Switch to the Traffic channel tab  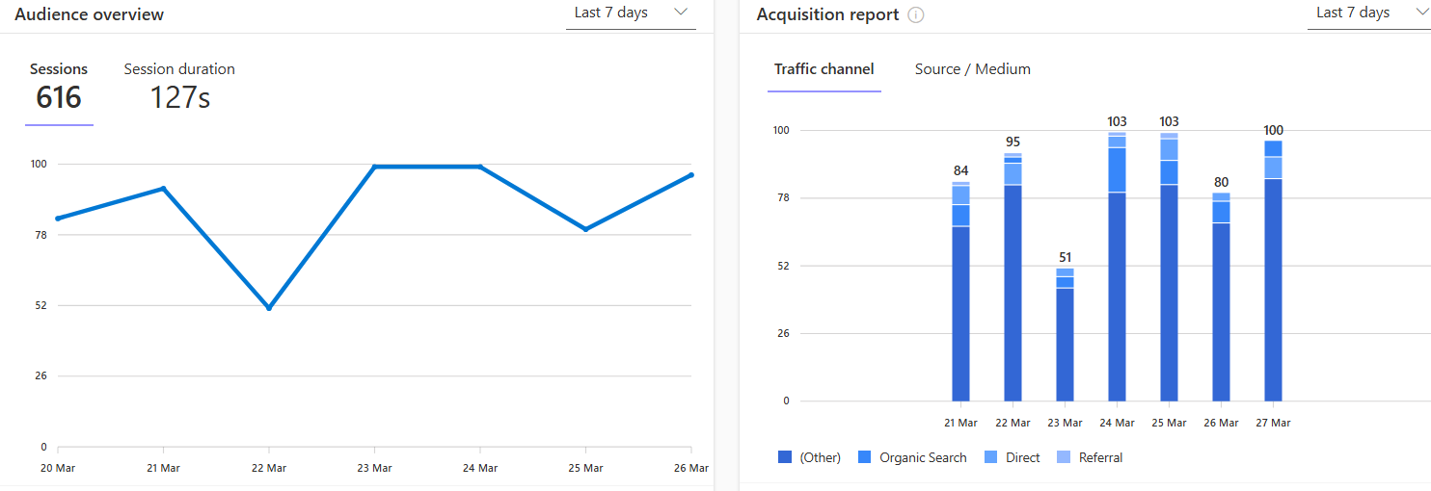coord(823,69)
